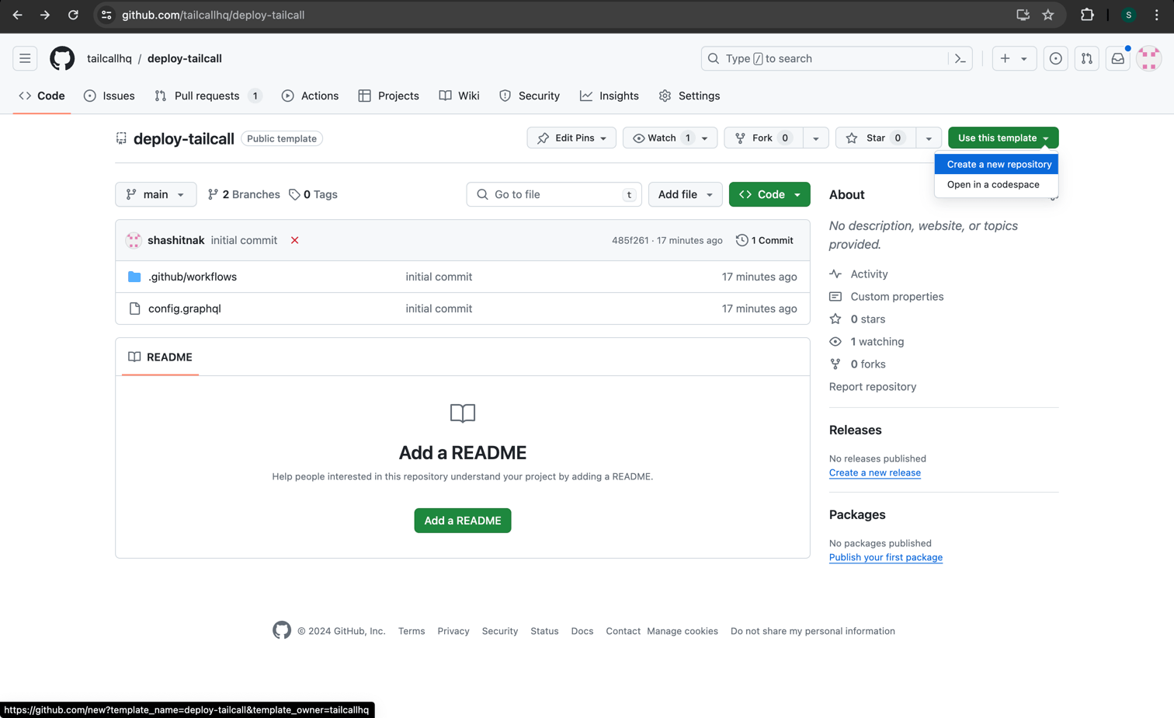
Task: Watch the repository
Action: coord(661,138)
